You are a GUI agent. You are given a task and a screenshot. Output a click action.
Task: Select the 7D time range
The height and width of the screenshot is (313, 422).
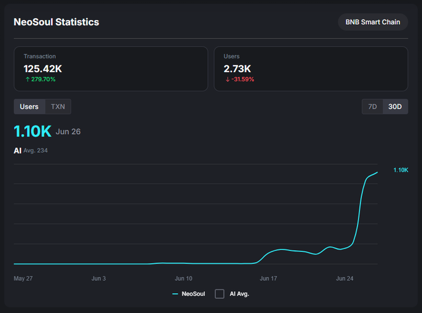(372, 107)
